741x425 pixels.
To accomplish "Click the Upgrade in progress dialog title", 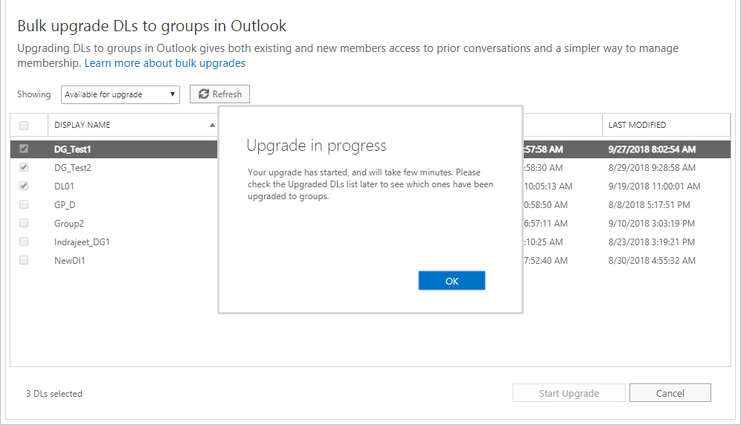I will [316, 146].
